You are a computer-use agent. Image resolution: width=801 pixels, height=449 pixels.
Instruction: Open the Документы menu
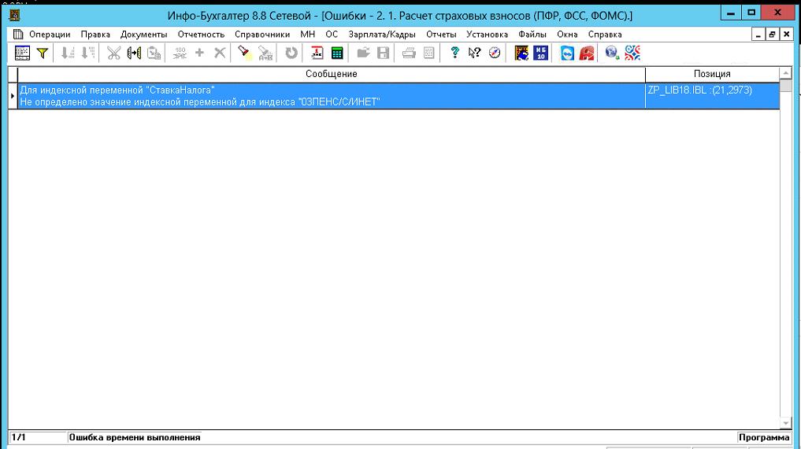[143, 34]
